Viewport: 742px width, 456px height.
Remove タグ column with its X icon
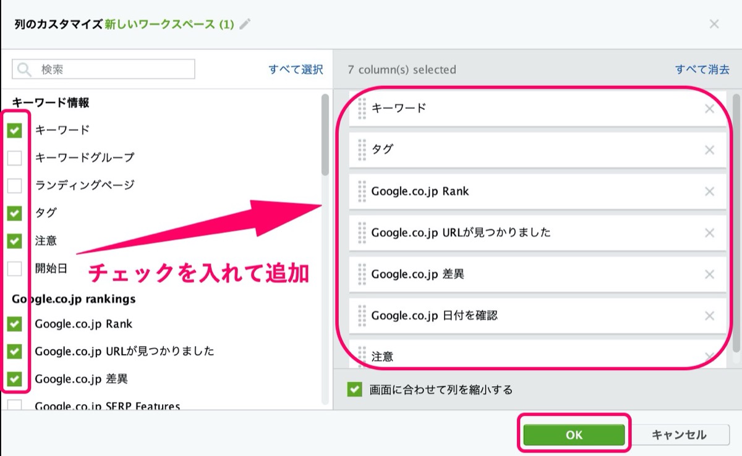click(x=710, y=150)
